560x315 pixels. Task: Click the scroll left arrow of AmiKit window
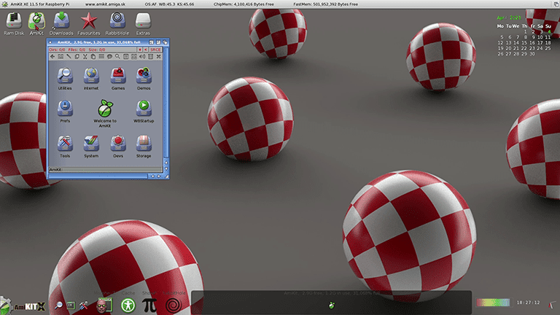[x=152, y=176]
